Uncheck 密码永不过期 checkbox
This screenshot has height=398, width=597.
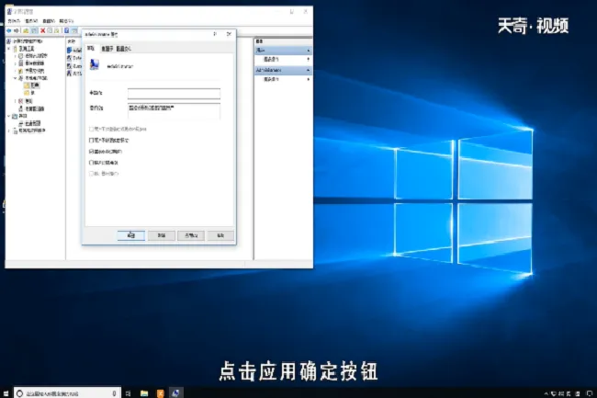point(91,151)
